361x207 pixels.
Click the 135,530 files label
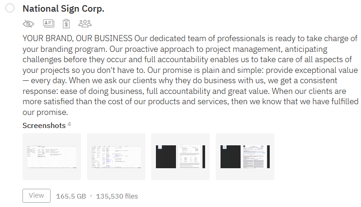coord(117,196)
